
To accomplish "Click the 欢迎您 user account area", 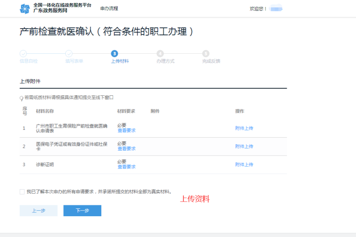I will point(266,8).
